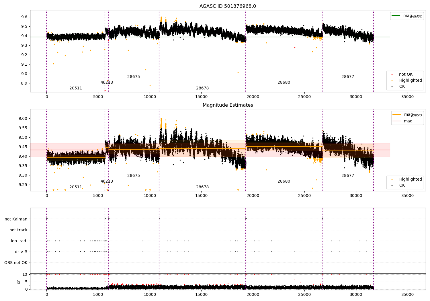Image resolution: width=430 pixels, height=301 pixels.
Task: Click the 'Magnitude Estimates' plot title
Action: (x=228, y=105)
